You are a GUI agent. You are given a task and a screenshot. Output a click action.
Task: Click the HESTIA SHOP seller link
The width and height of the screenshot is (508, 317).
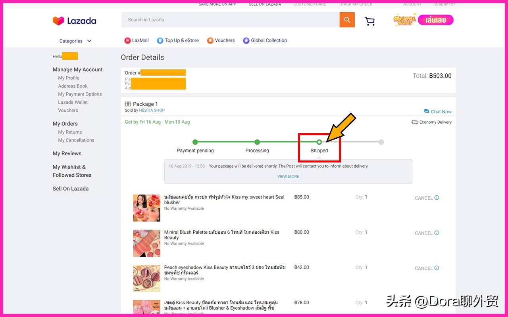(152, 111)
